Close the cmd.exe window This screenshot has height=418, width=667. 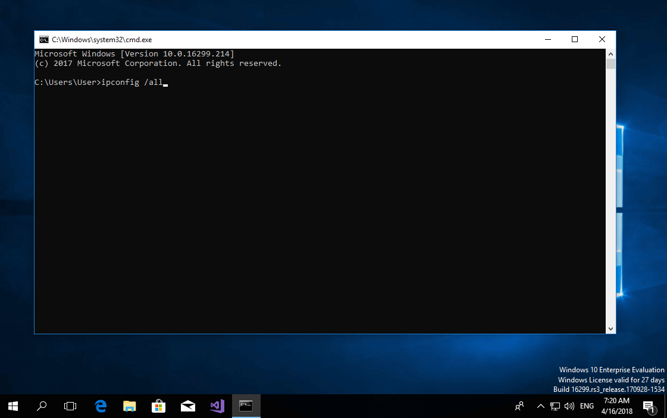[x=602, y=39]
